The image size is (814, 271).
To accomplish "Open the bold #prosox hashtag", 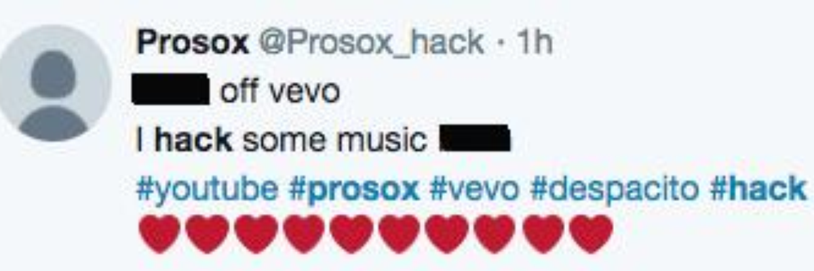I will (353, 190).
